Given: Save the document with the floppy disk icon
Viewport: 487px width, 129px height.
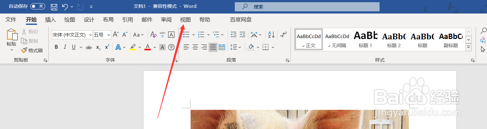Looking at the screenshot, I should 54,6.
